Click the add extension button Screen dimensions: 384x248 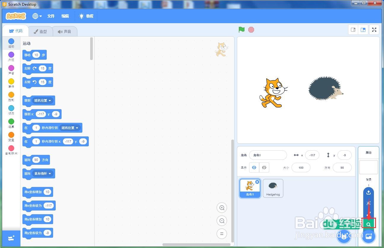(11, 238)
